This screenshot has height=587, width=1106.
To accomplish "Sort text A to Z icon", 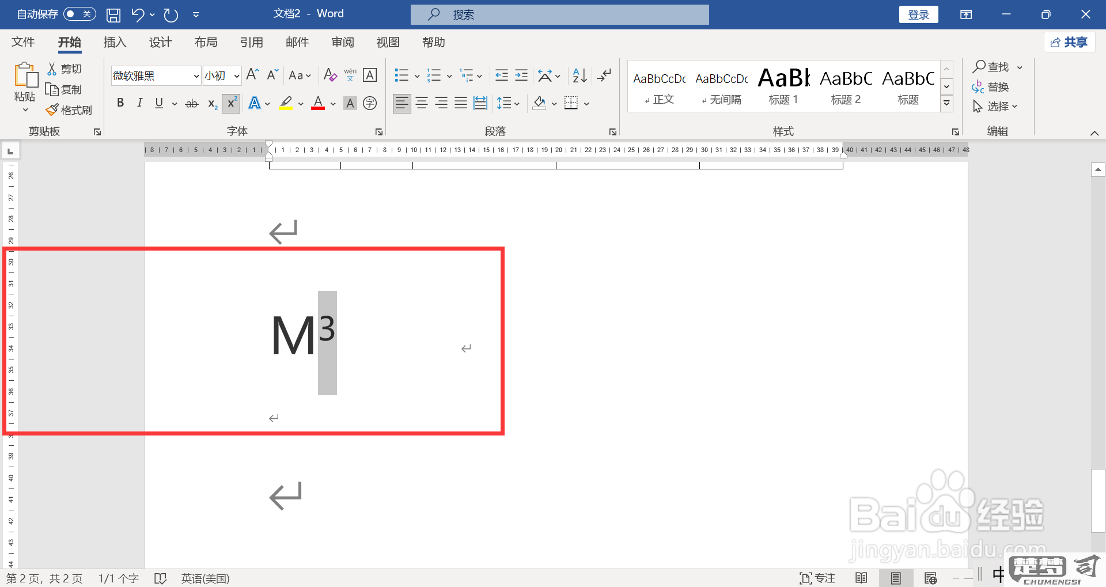I will point(579,75).
